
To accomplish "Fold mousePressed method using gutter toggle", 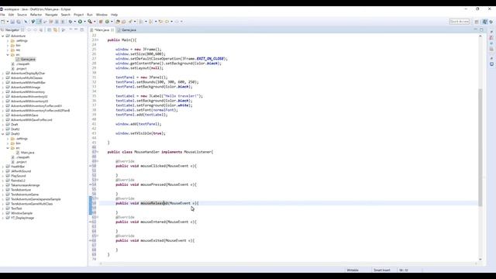I will [x=98, y=180].
